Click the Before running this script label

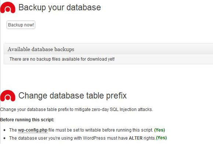(x=27, y=120)
